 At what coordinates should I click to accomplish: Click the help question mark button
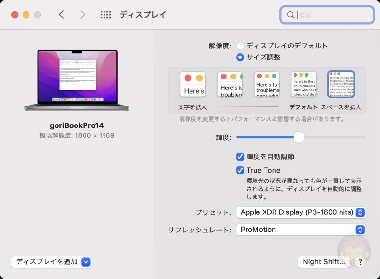360,261
